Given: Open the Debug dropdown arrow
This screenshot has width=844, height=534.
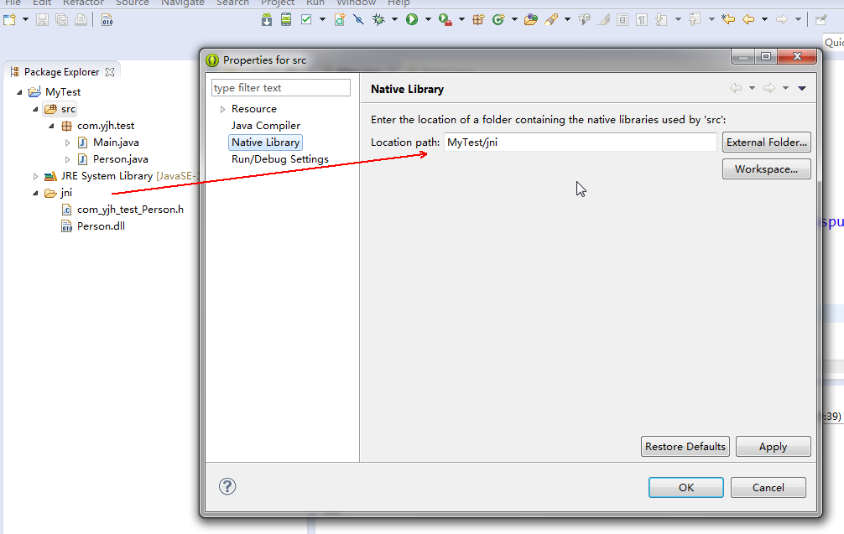Looking at the screenshot, I should coord(394,20).
